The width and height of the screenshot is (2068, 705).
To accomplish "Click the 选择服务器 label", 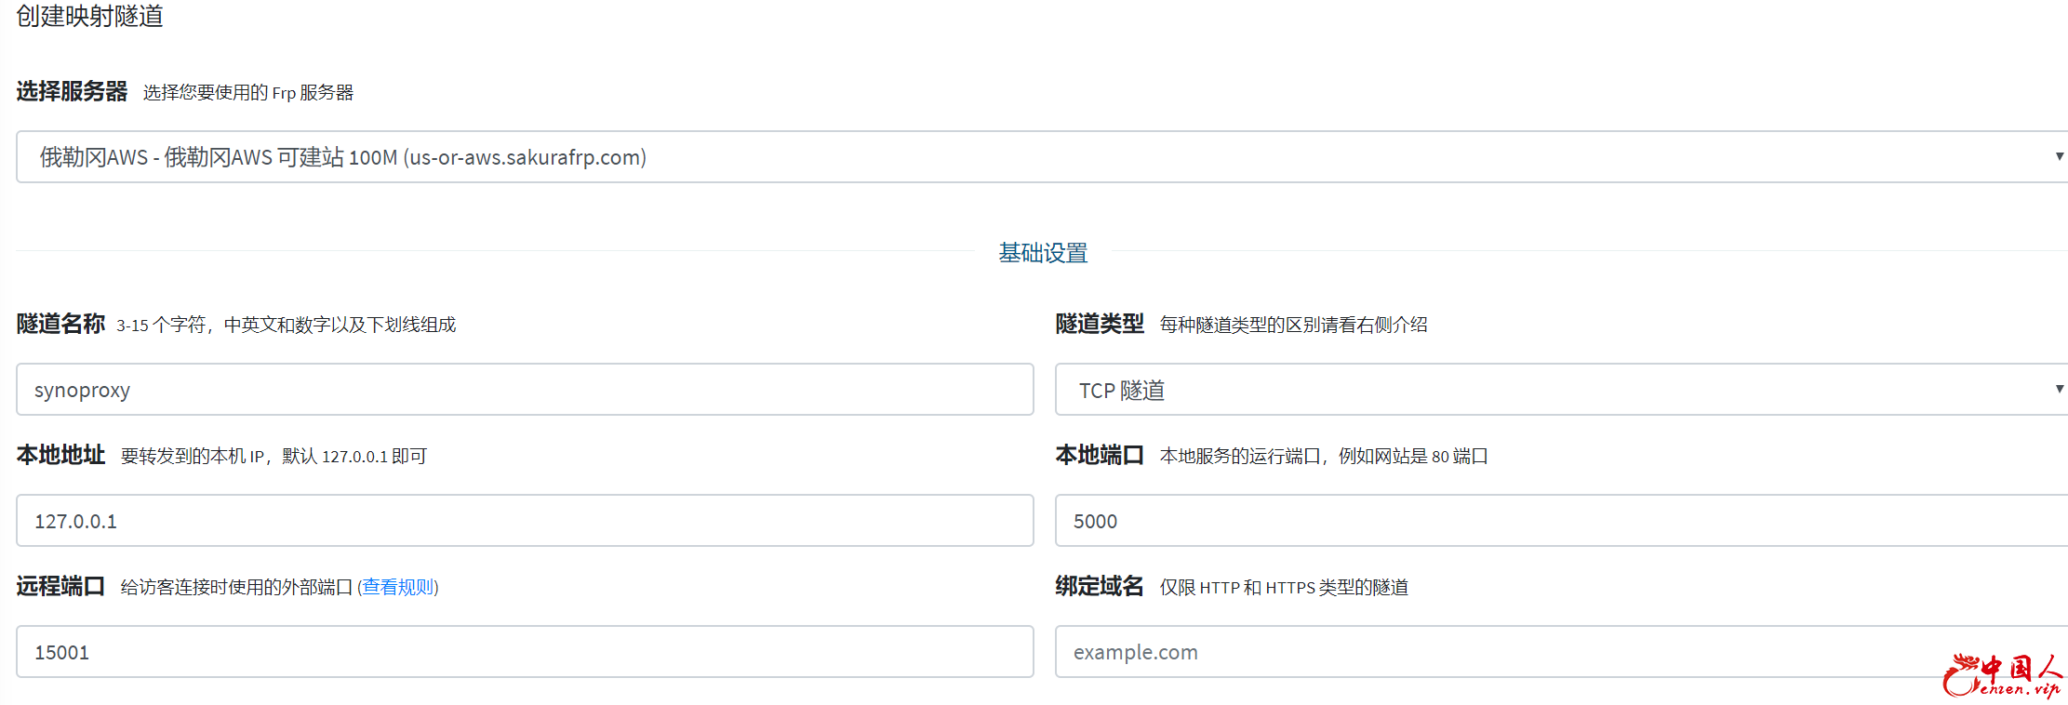I will point(72,91).
